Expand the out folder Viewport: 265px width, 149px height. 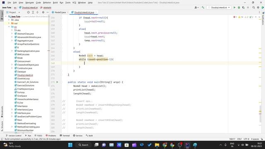pyautogui.click(x=9, y=23)
